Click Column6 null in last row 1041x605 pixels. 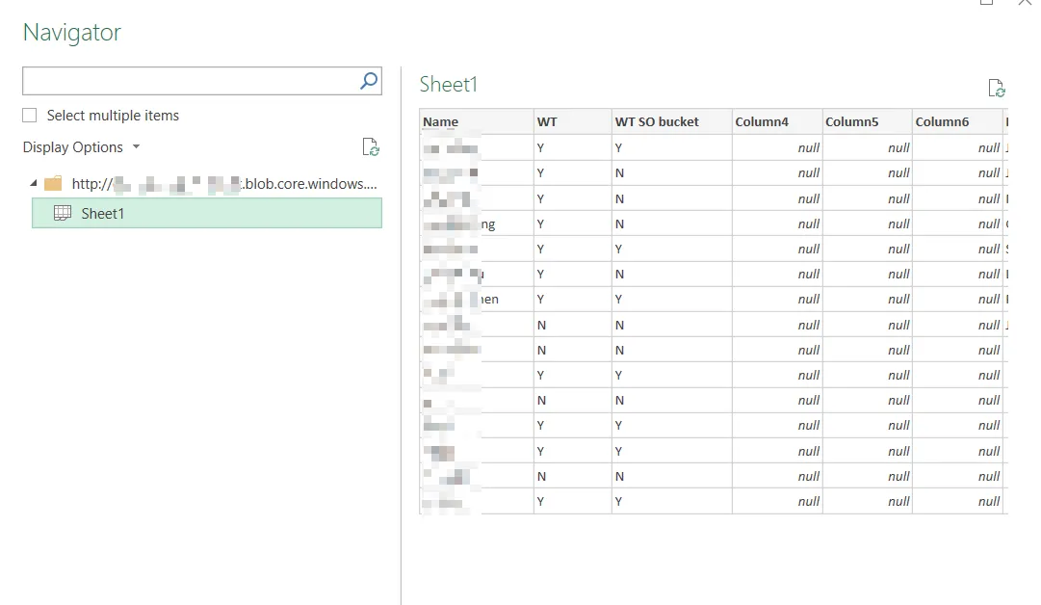tap(957, 501)
